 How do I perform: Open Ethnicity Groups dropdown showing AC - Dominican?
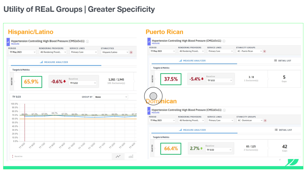pos(250,120)
